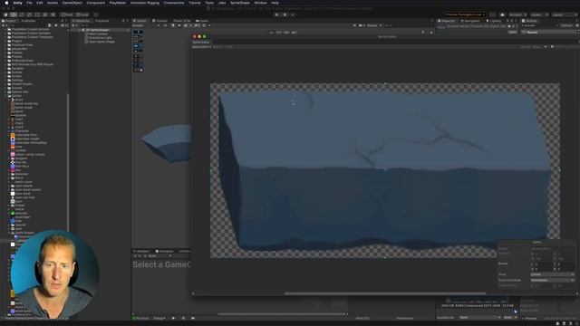Expand the Scripts folder
The image size is (580, 326).
pyautogui.click(x=5, y=76)
